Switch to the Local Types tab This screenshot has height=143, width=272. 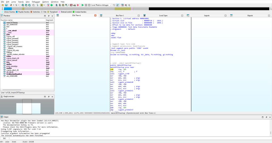pos(163,16)
